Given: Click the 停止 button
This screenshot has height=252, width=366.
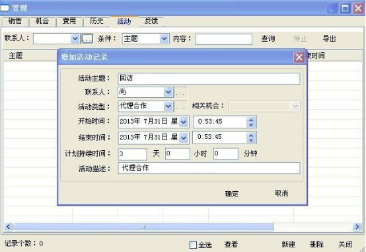Looking at the screenshot, I should pos(300,38).
